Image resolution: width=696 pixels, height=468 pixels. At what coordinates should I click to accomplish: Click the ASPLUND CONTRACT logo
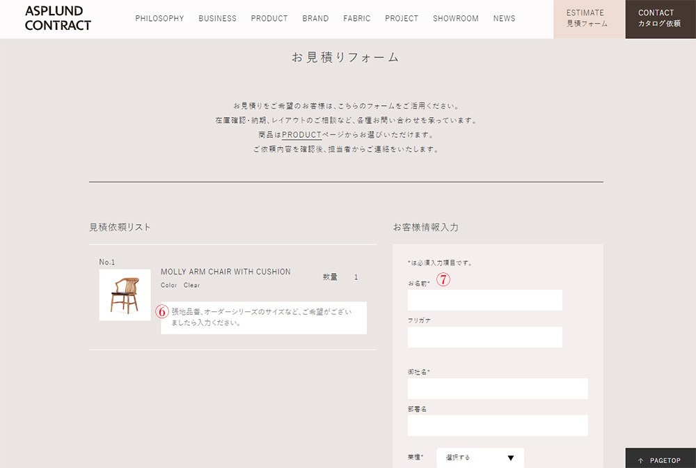(58, 18)
